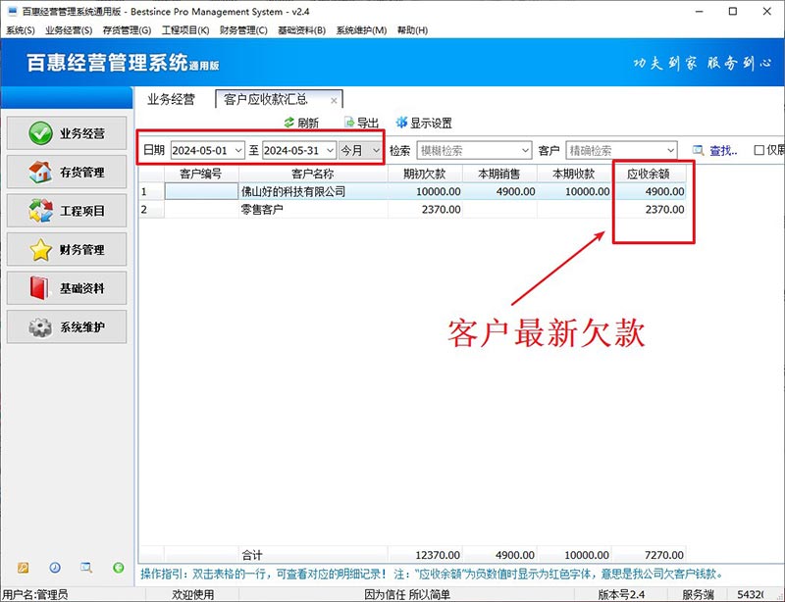Click the 本期销售 column header
This screenshot has height=602, width=785.
pyautogui.click(x=499, y=174)
